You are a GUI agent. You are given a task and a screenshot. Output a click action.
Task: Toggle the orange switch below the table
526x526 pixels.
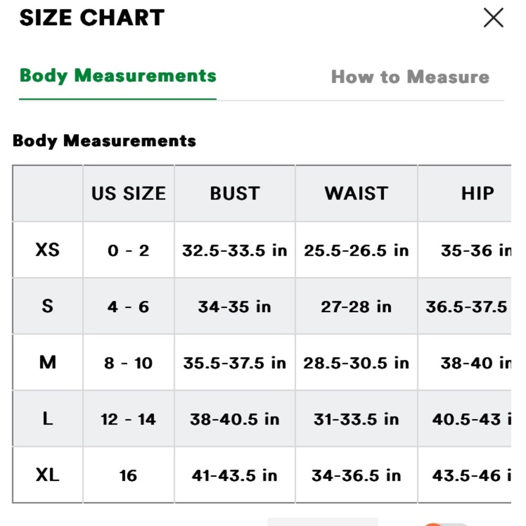coord(444,524)
